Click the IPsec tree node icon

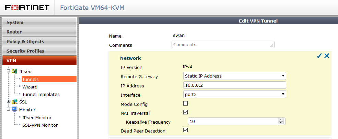pos(14,71)
